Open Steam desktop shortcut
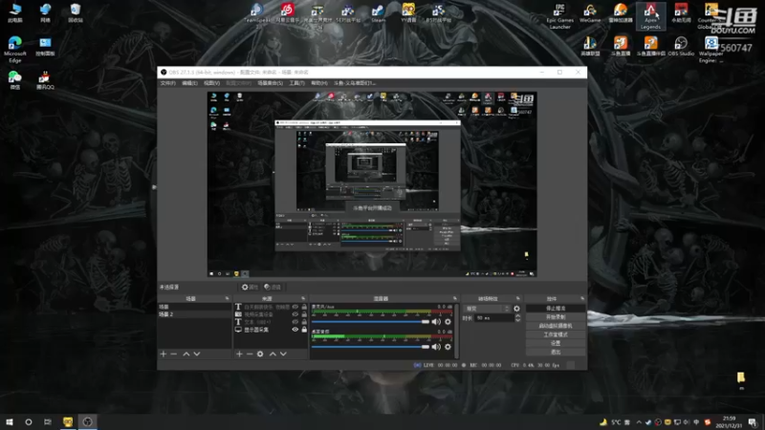The height and width of the screenshot is (430, 765). [x=378, y=13]
